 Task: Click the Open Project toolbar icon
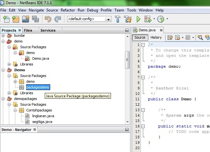26,19
